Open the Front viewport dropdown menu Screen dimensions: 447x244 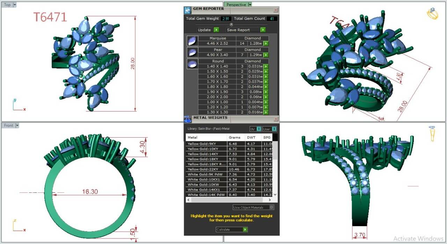17,125
